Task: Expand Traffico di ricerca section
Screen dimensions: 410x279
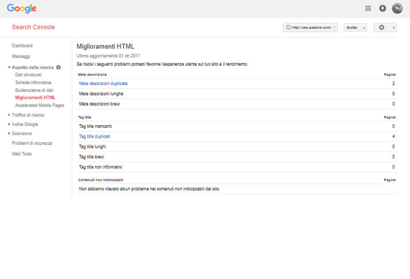Action: 9,115
